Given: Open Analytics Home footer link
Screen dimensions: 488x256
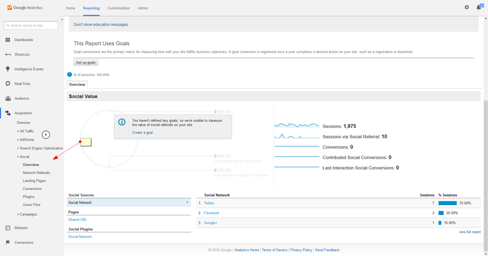Looking at the screenshot, I should (x=246, y=250).
